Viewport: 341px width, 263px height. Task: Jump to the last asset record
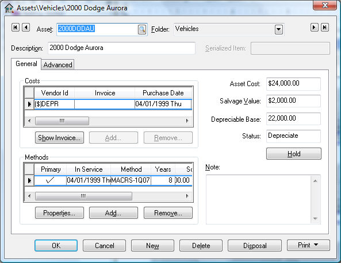click(x=325, y=28)
